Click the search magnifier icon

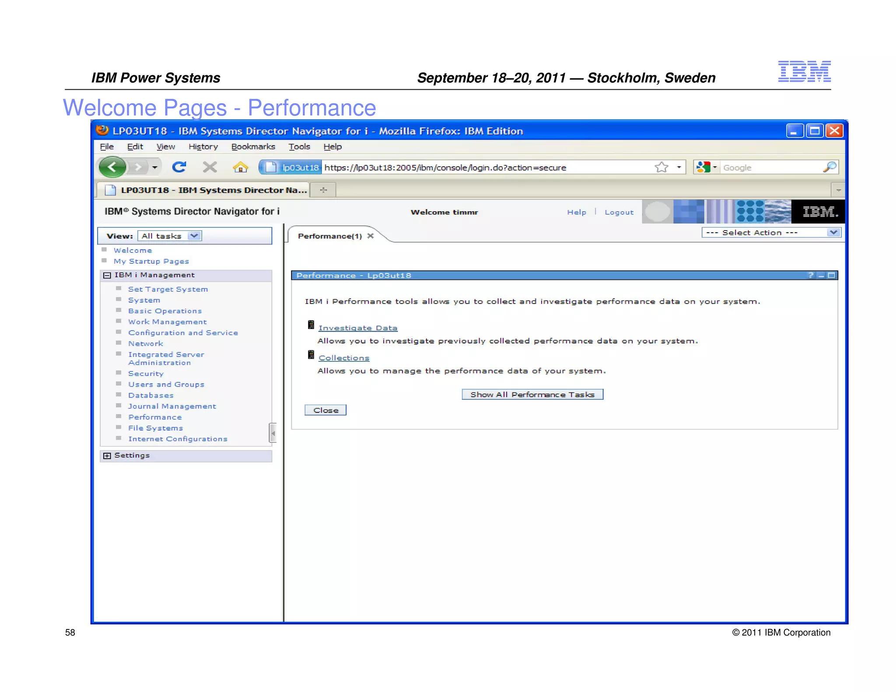(829, 167)
